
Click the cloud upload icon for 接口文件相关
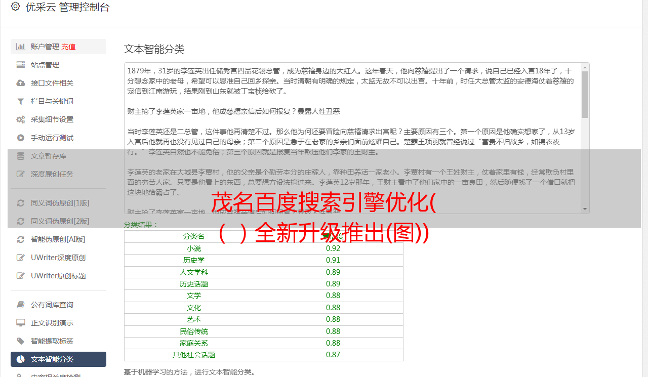[21, 83]
